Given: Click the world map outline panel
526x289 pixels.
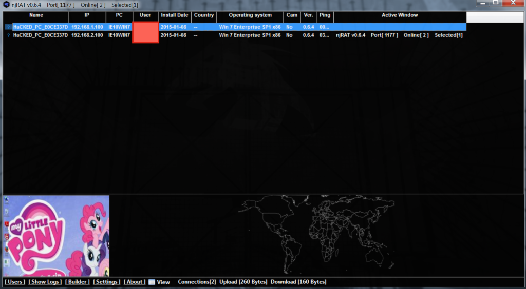Looking at the screenshot, I should tap(318, 236).
